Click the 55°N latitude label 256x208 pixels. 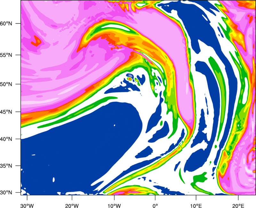(6, 55)
